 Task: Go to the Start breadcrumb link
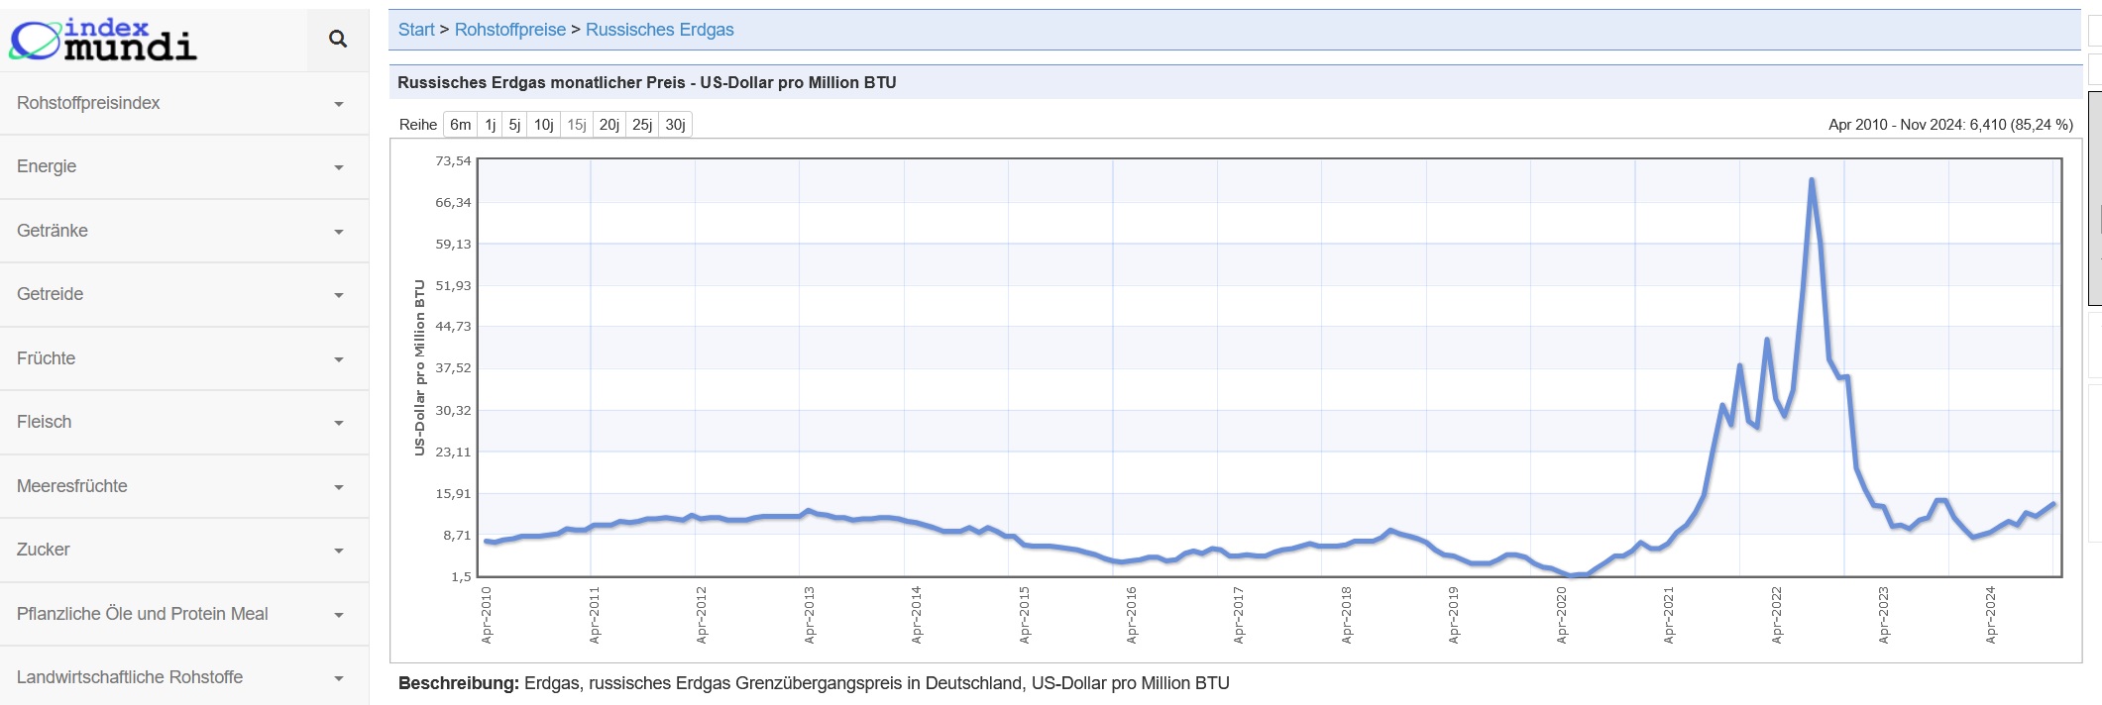[x=416, y=30]
